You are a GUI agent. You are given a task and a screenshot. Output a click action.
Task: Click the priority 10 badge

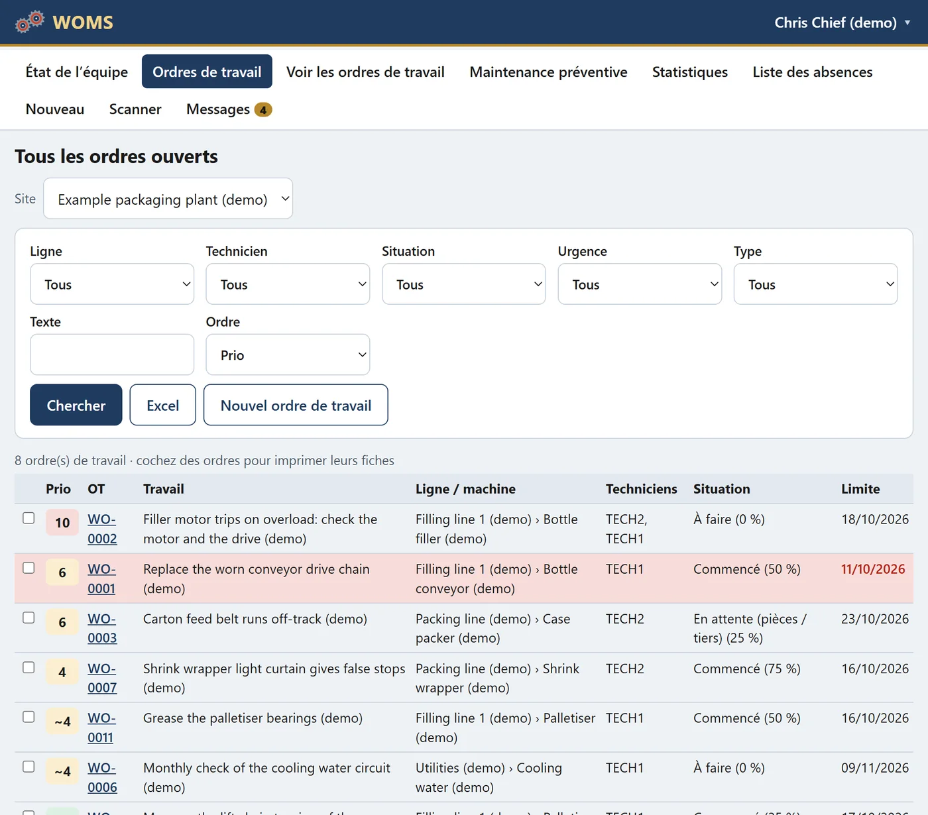coord(62,523)
